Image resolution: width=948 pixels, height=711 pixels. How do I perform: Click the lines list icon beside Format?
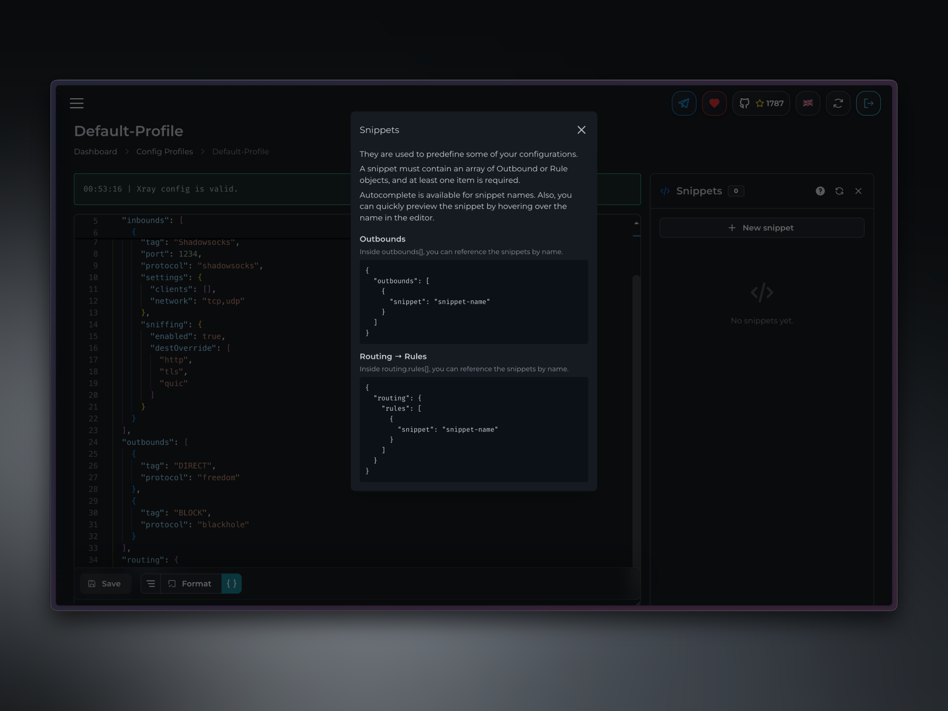point(151,584)
